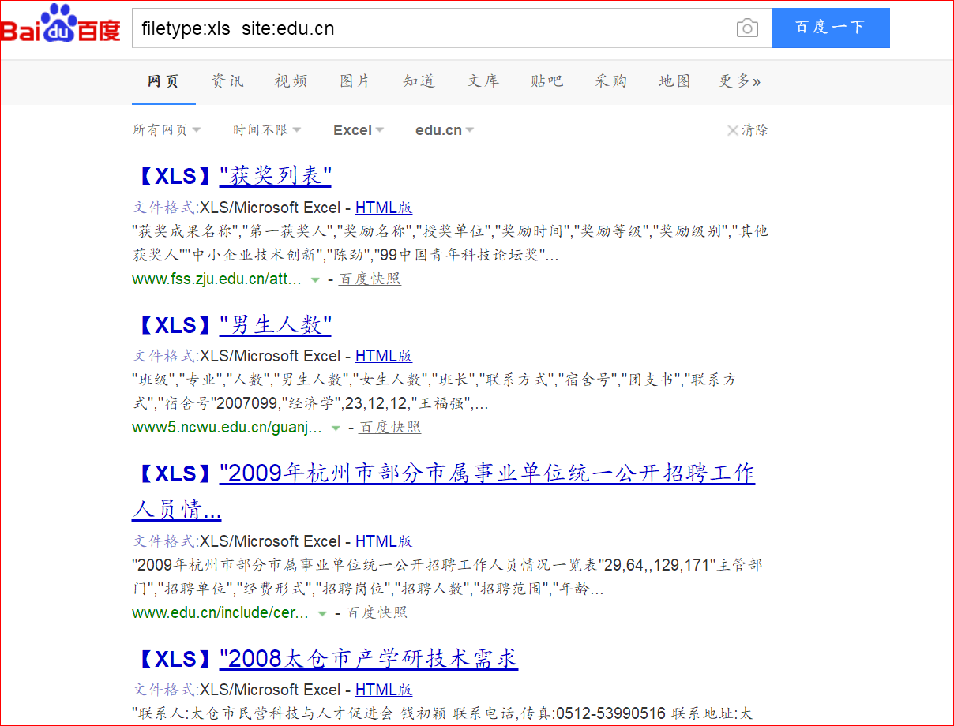Open 百度快照 for the ncwu.edu.cn result

tap(390, 427)
